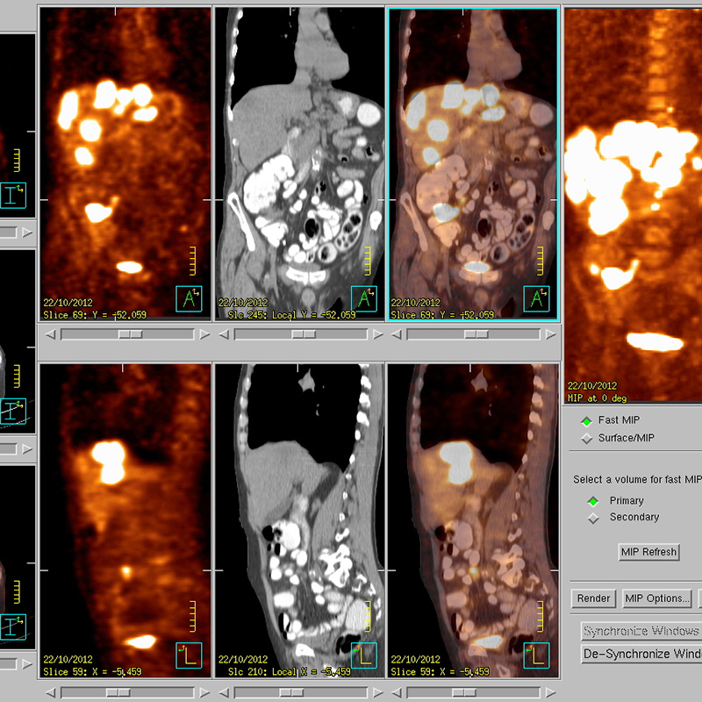Select the coronal CT image viewport
Viewport: 702px width, 702px height.
pos(299,164)
